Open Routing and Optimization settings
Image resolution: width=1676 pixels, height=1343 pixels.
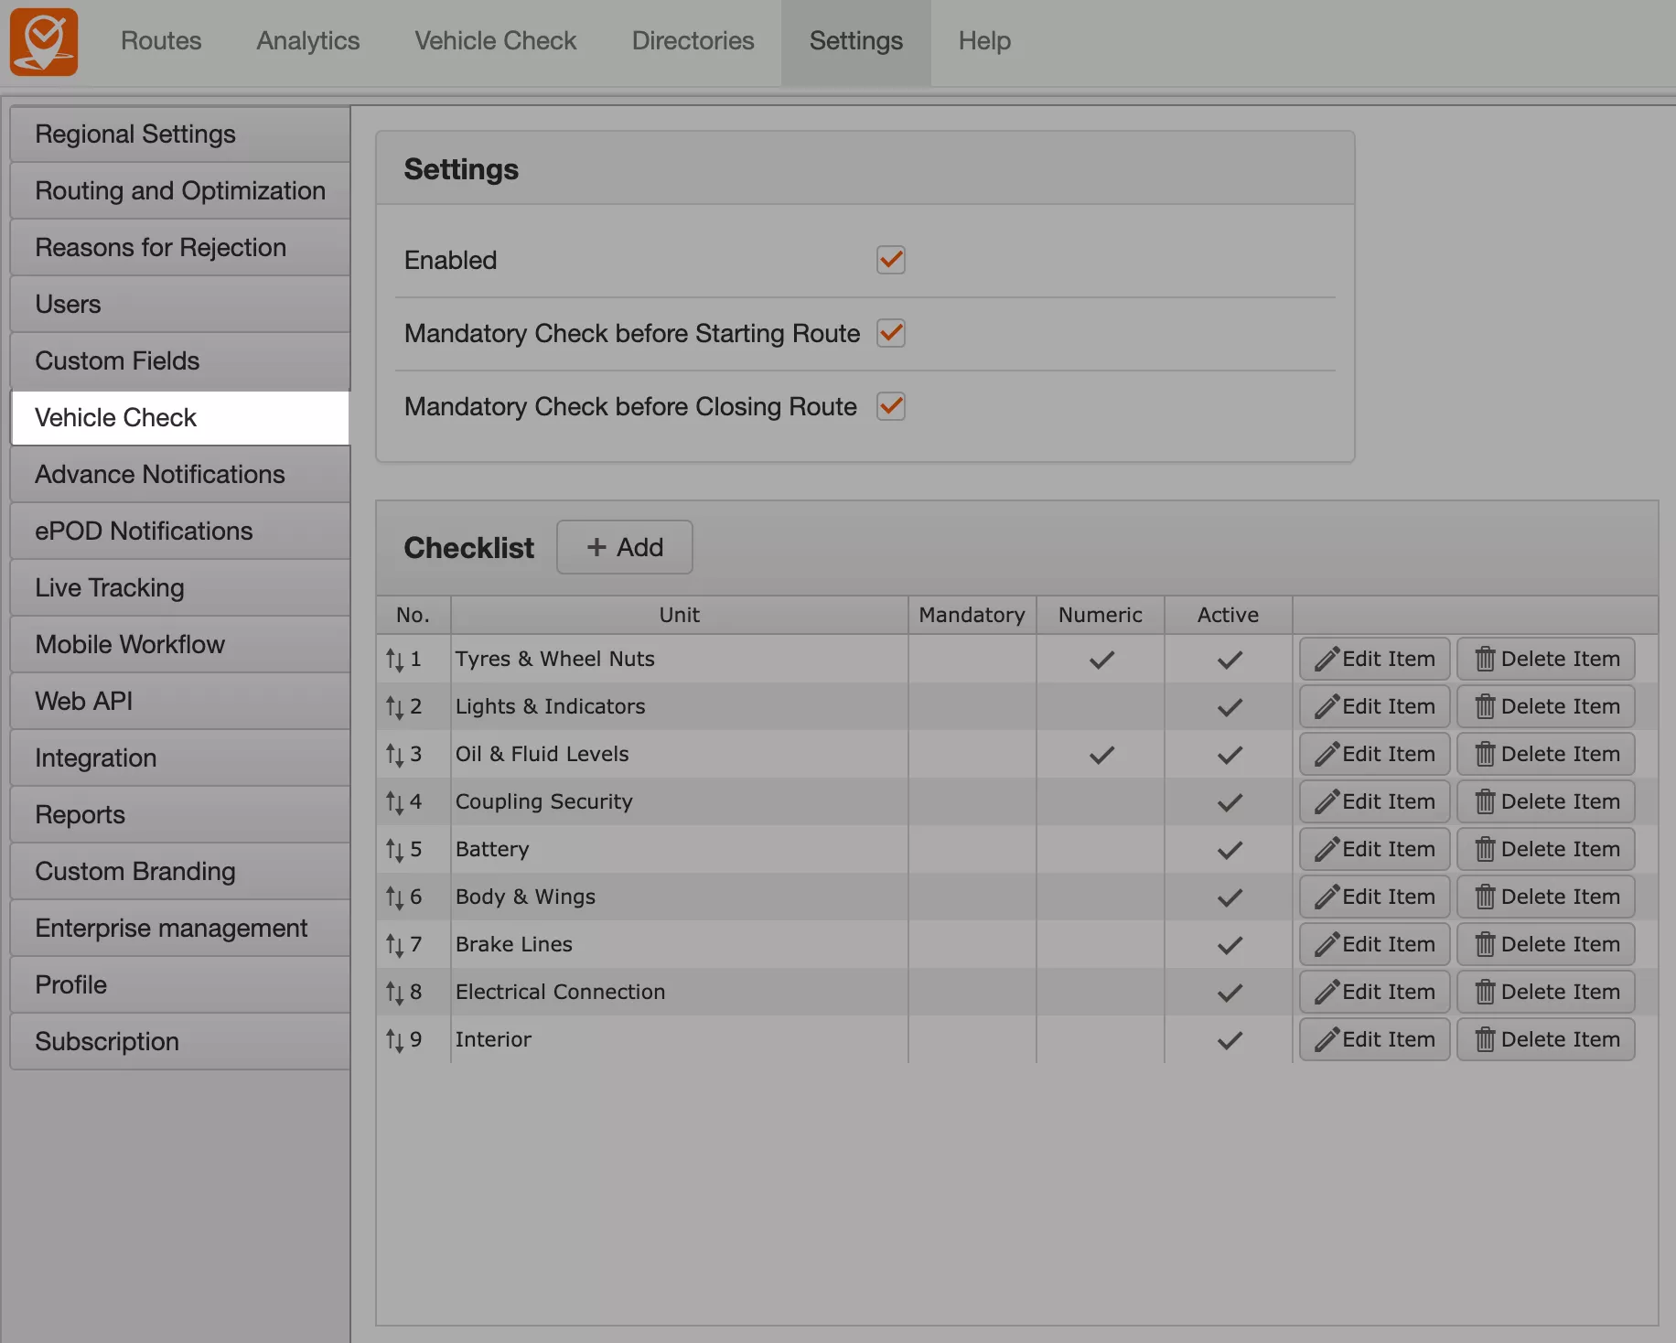[x=180, y=191]
